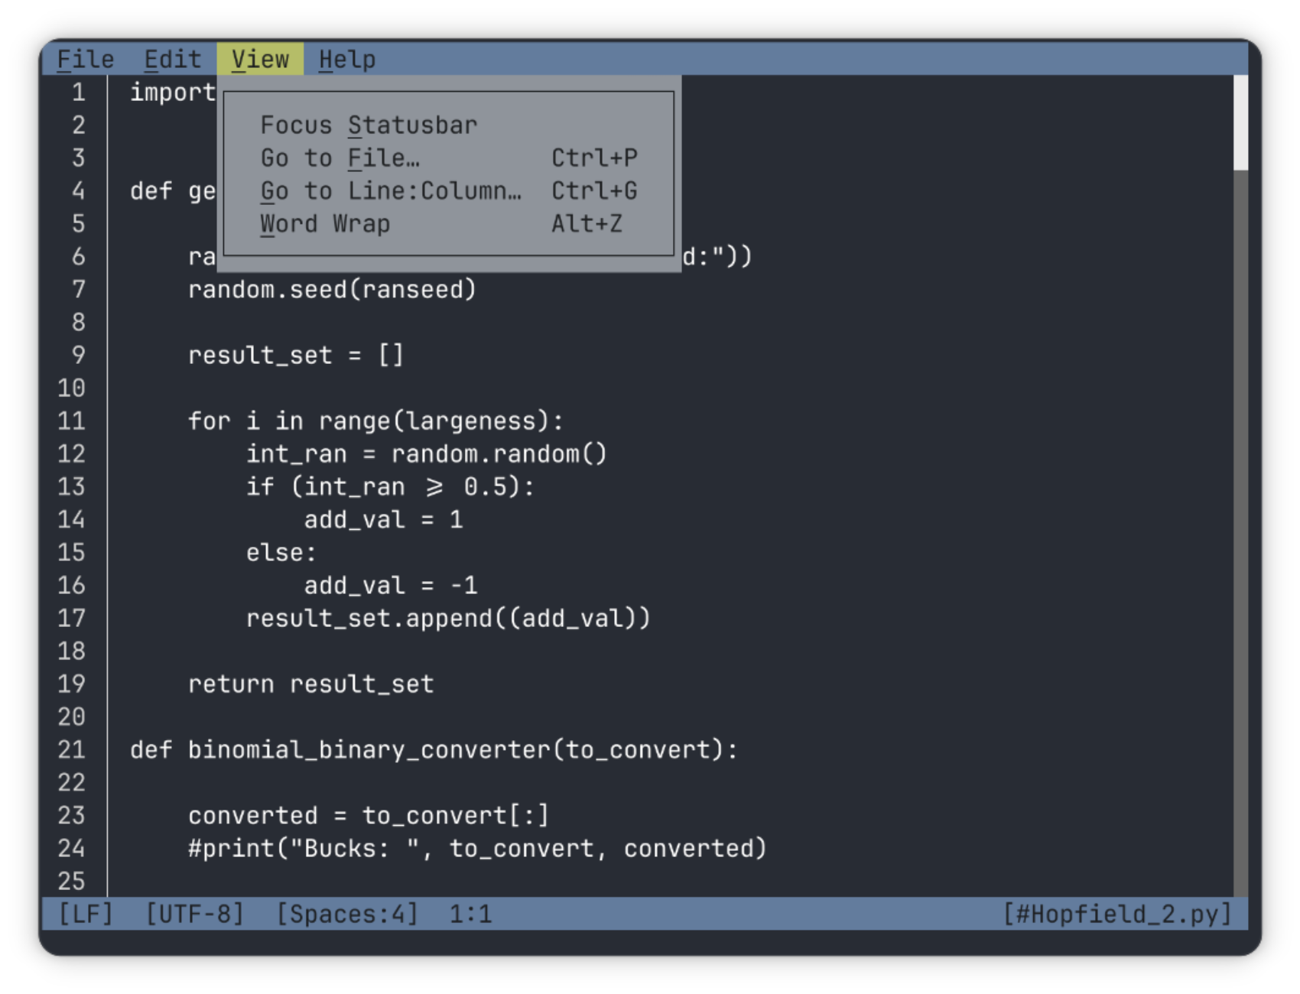Click the return result_set statement
The height and width of the screenshot is (994, 1300).
click(311, 684)
